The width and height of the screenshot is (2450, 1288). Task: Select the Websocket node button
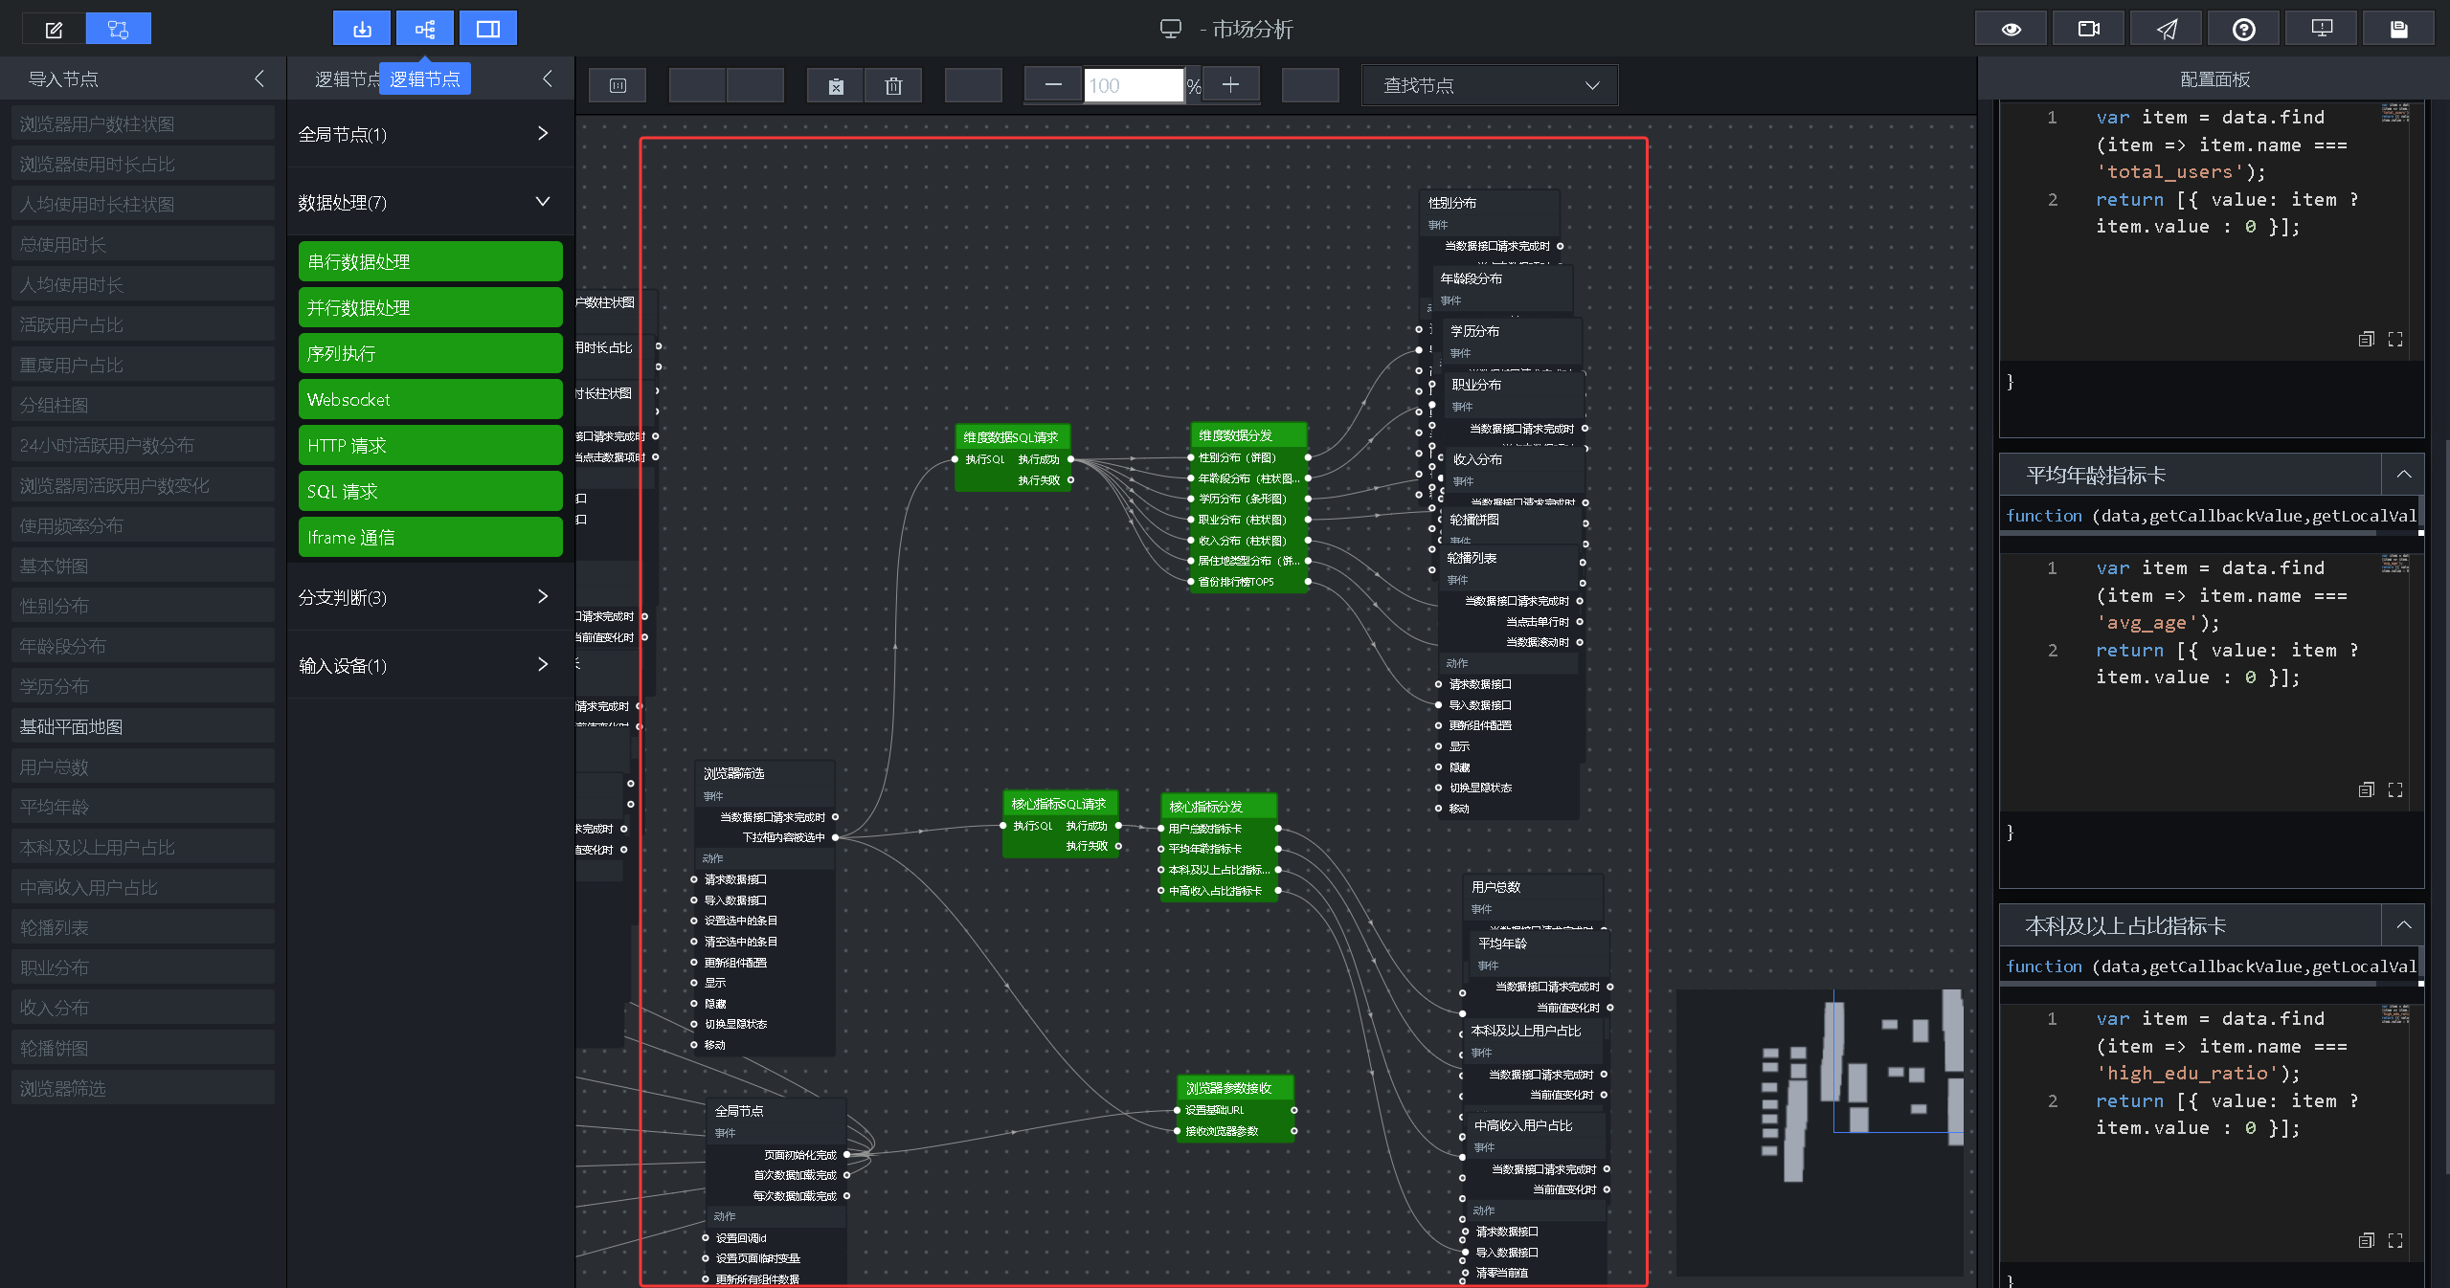click(431, 399)
